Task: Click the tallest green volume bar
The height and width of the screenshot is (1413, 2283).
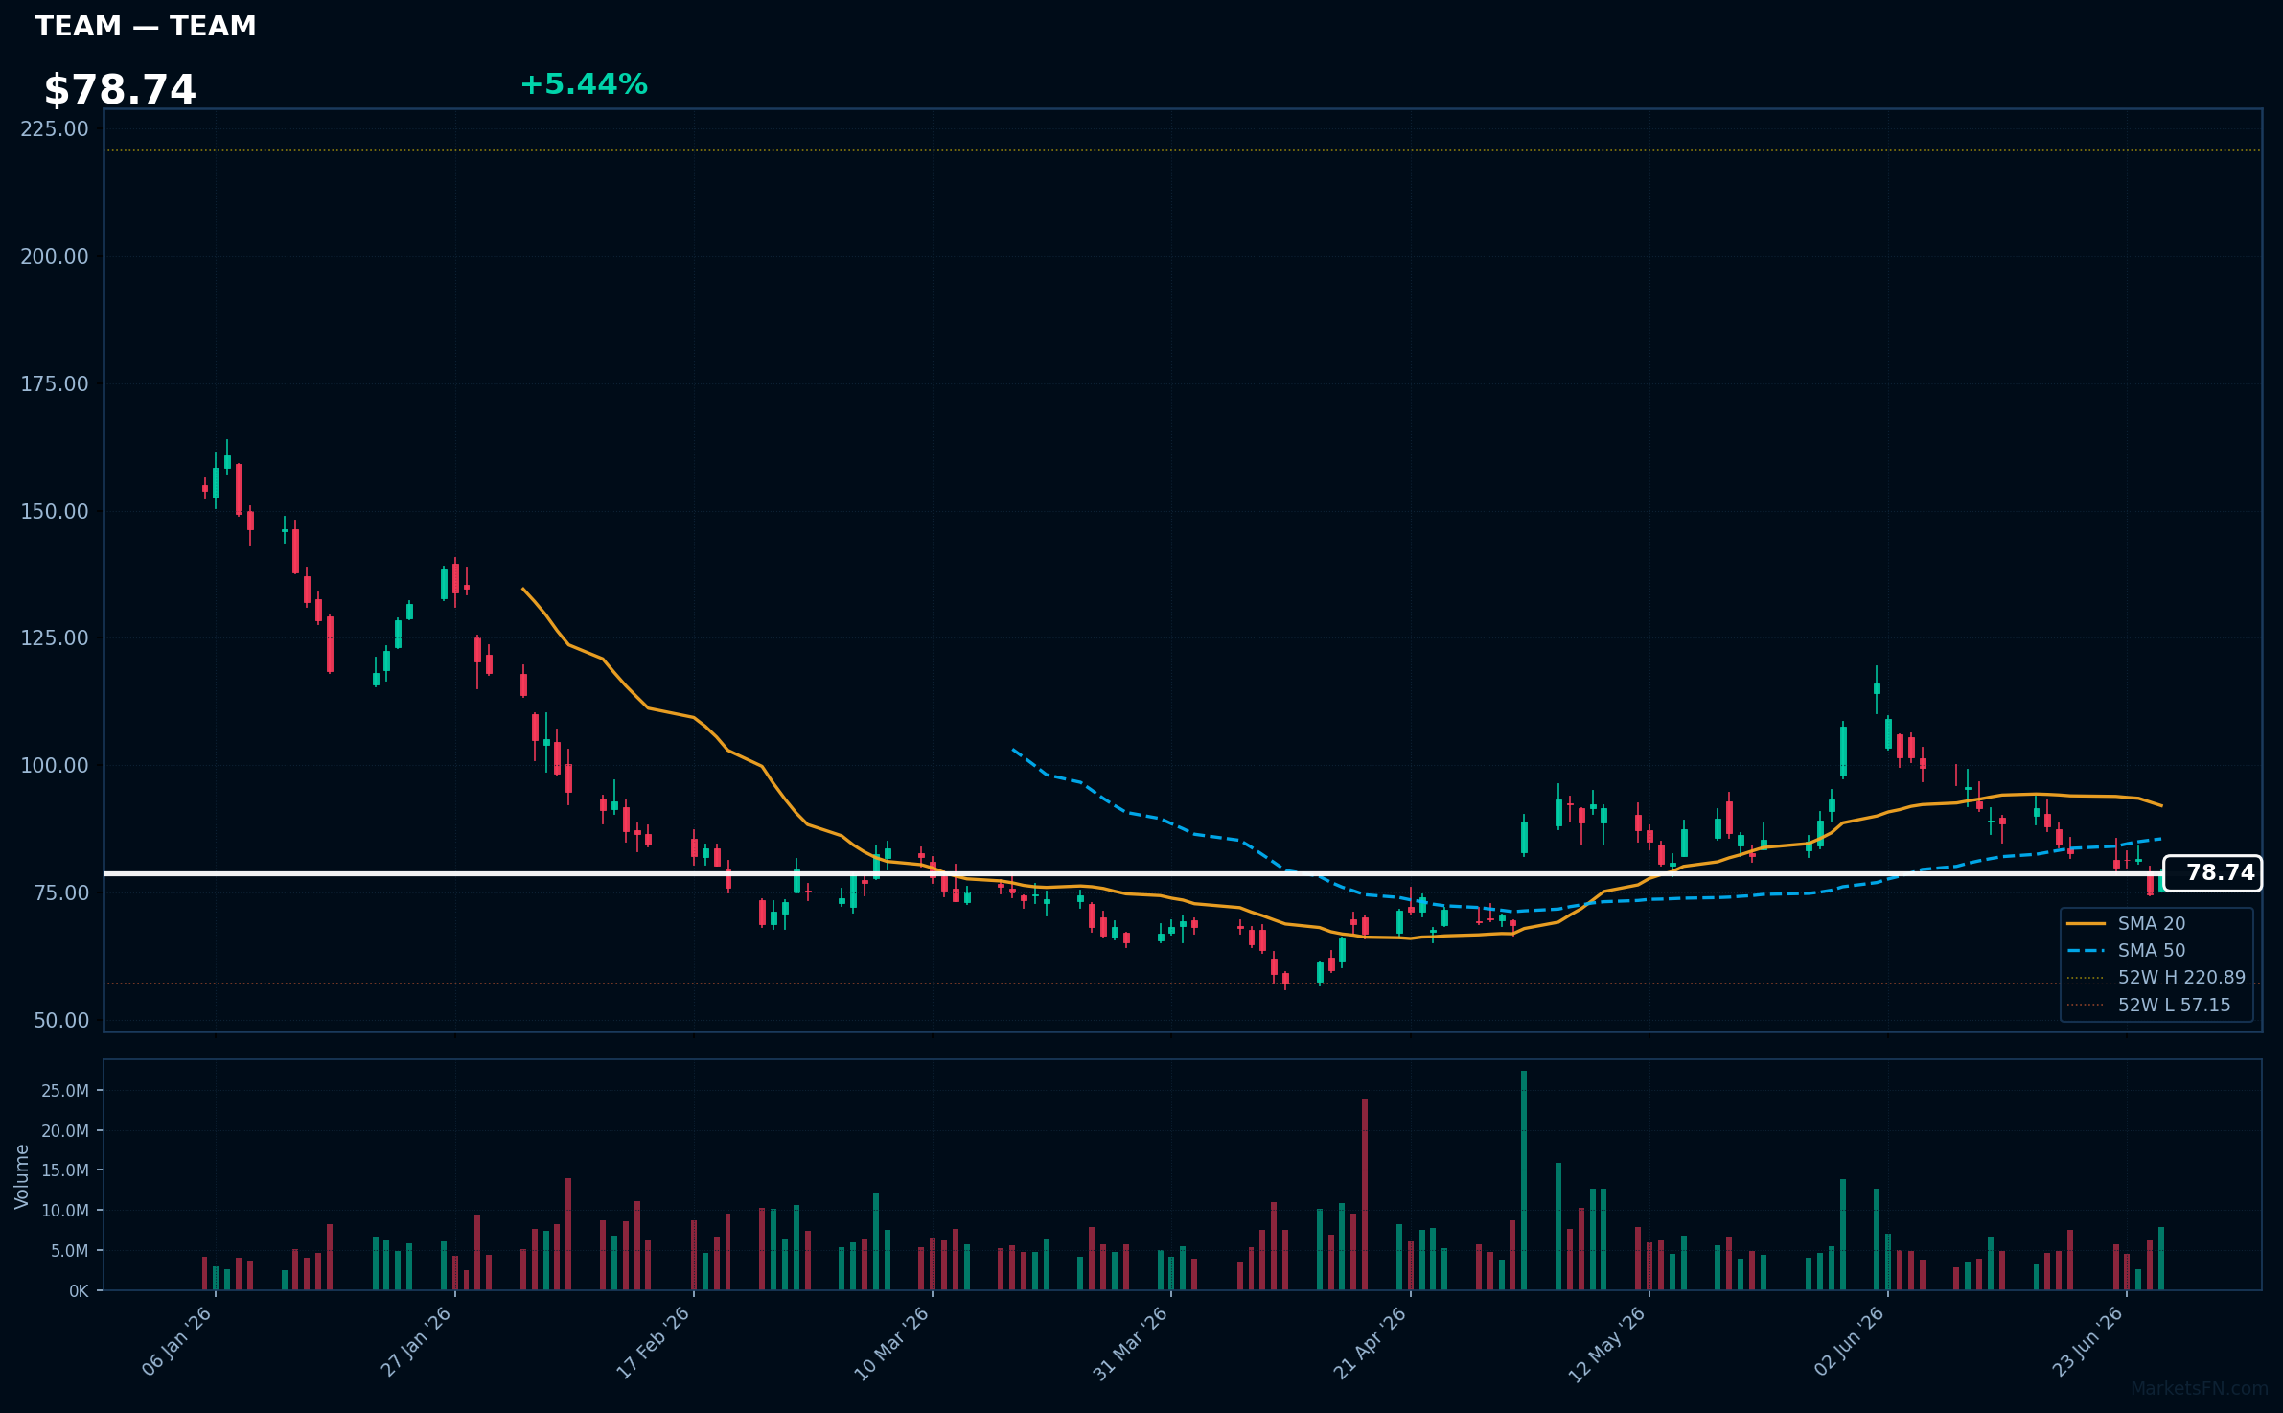Action: pyautogui.click(x=1524, y=1180)
